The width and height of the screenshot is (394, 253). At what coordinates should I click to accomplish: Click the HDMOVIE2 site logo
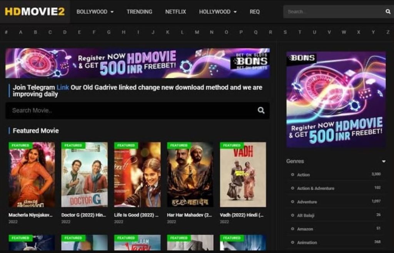(35, 12)
